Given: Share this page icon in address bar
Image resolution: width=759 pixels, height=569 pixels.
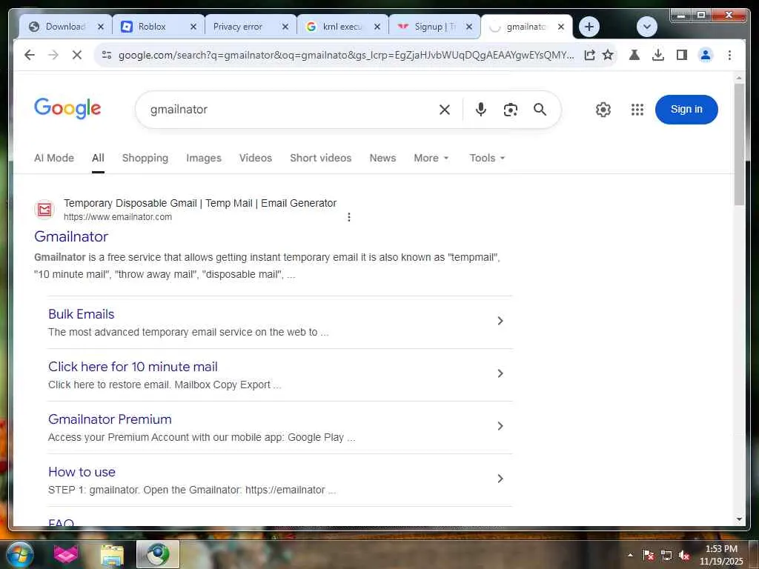Looking at the screenshot, I should coord(589,55).
